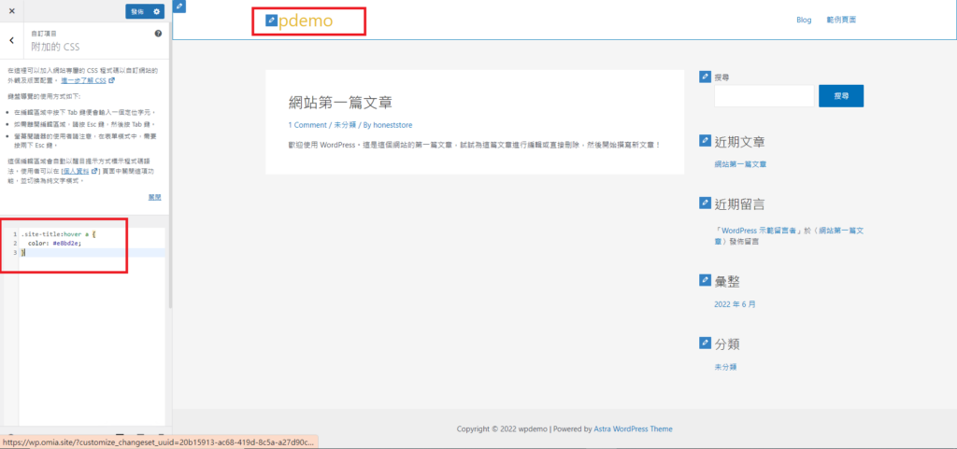957x449 pixels.
Task: Click inside the search text field
Action: [764, 96]
